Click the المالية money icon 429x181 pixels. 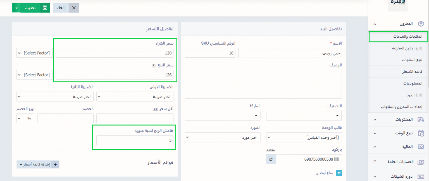421,147
